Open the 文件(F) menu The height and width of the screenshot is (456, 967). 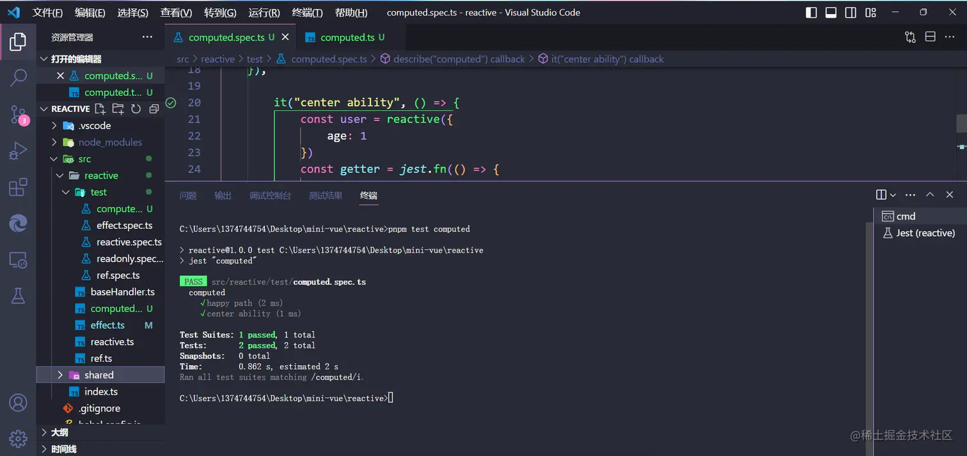click(48, 13)
